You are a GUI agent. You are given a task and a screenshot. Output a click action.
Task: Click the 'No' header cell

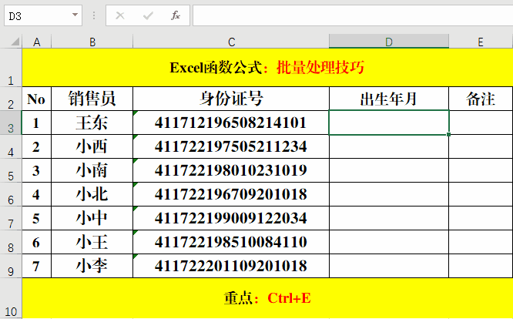coord(37,99)
